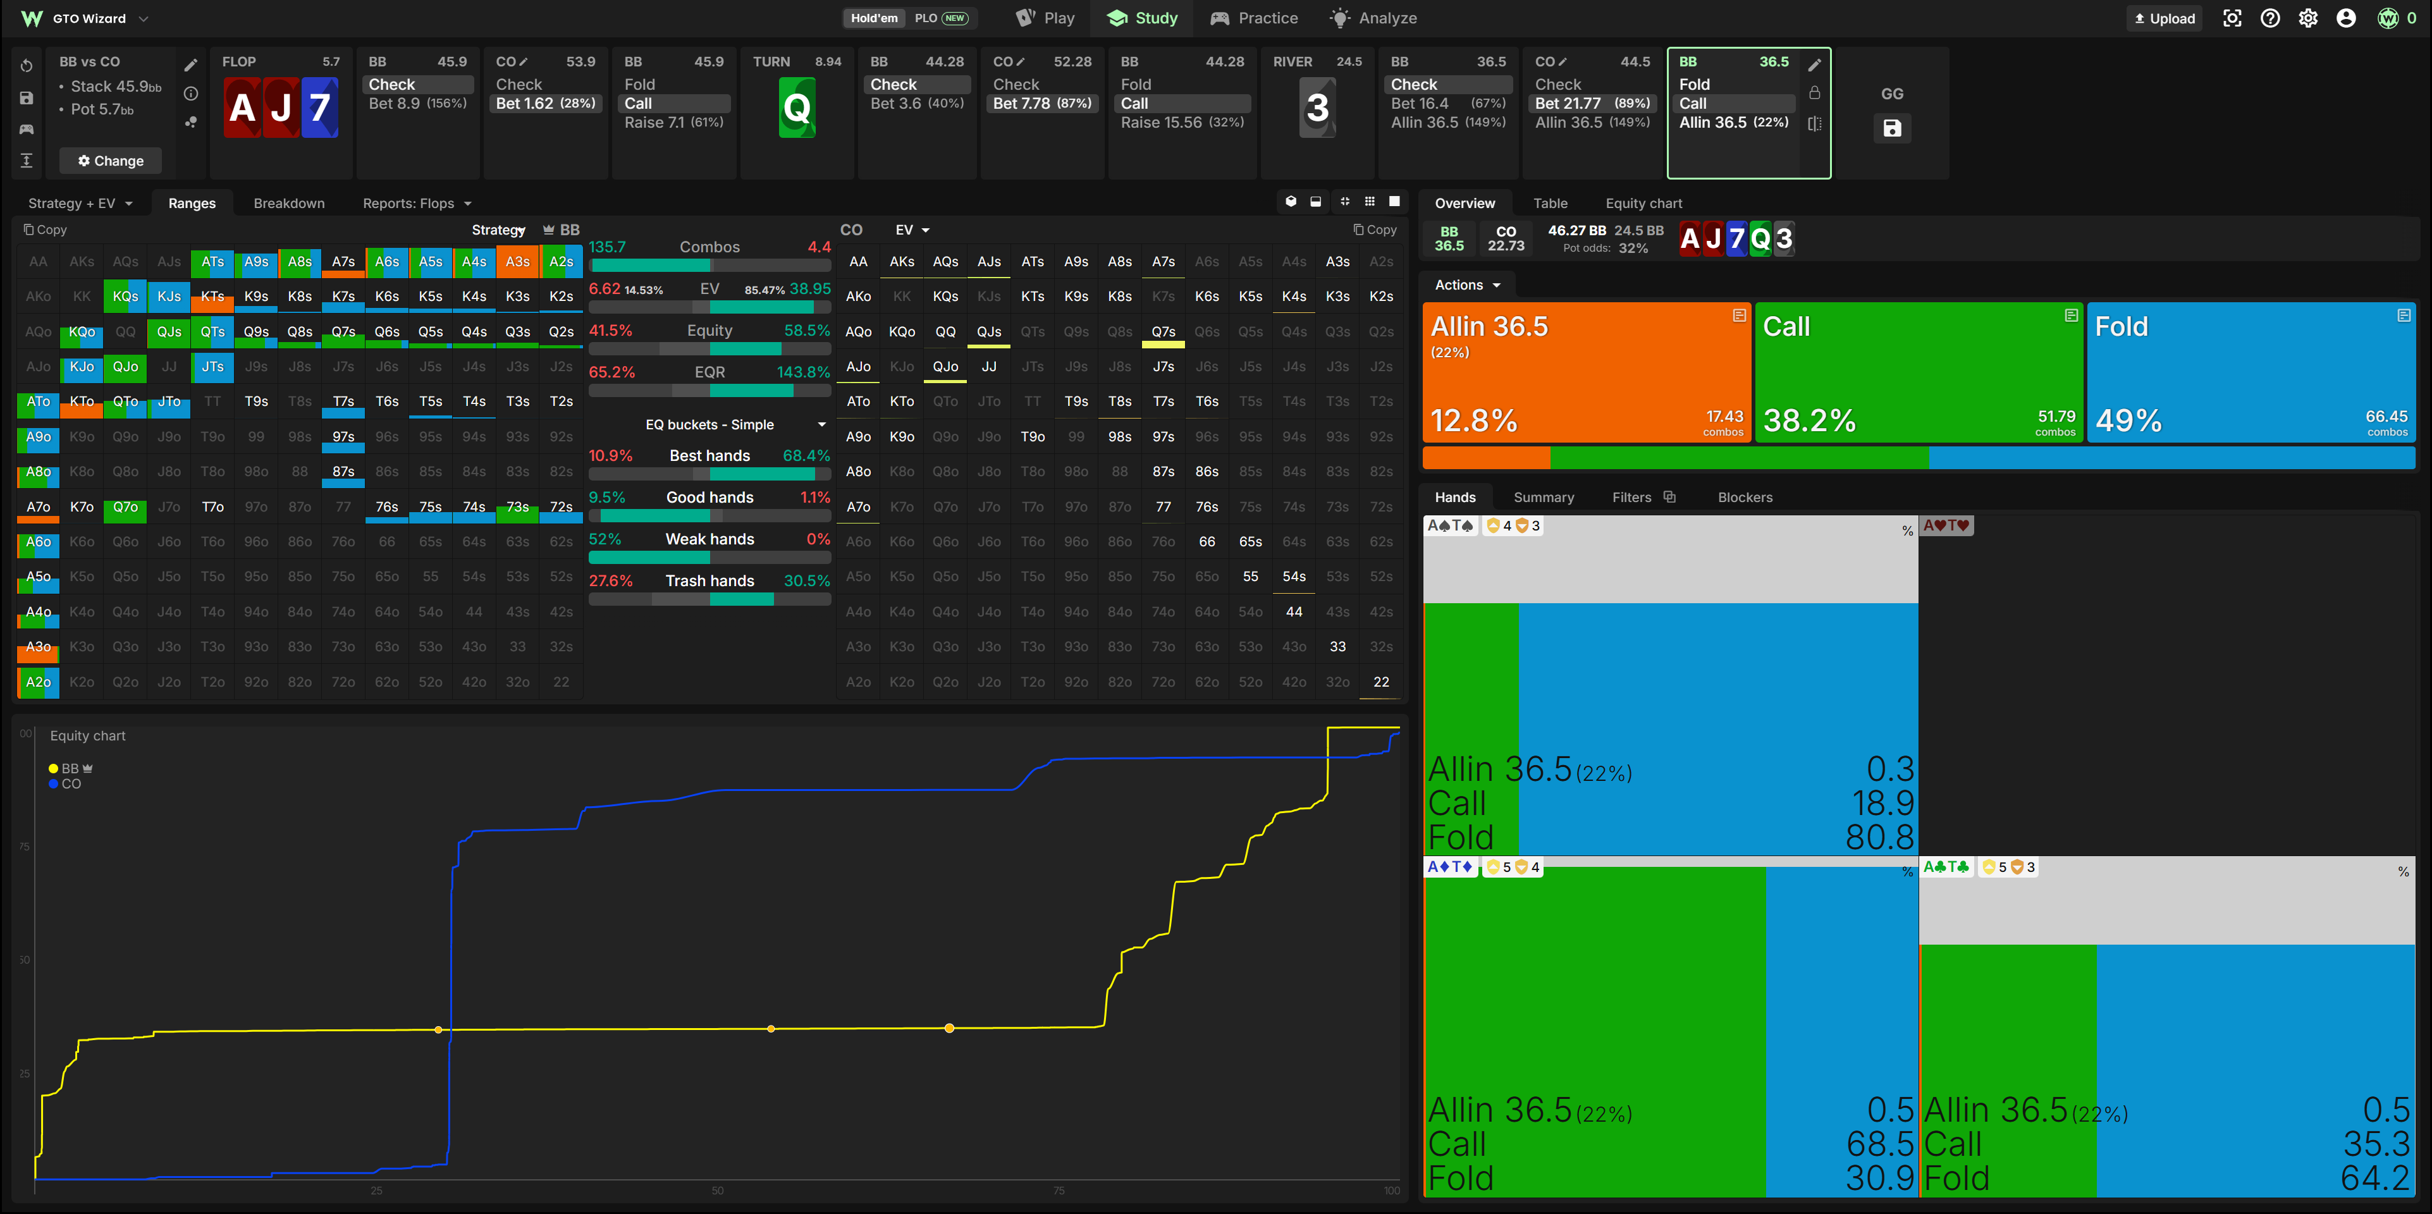Click the info icon beside the Stack line
The height and width of the screenshot is (1214, 2432).
click(x=191, y=94)
